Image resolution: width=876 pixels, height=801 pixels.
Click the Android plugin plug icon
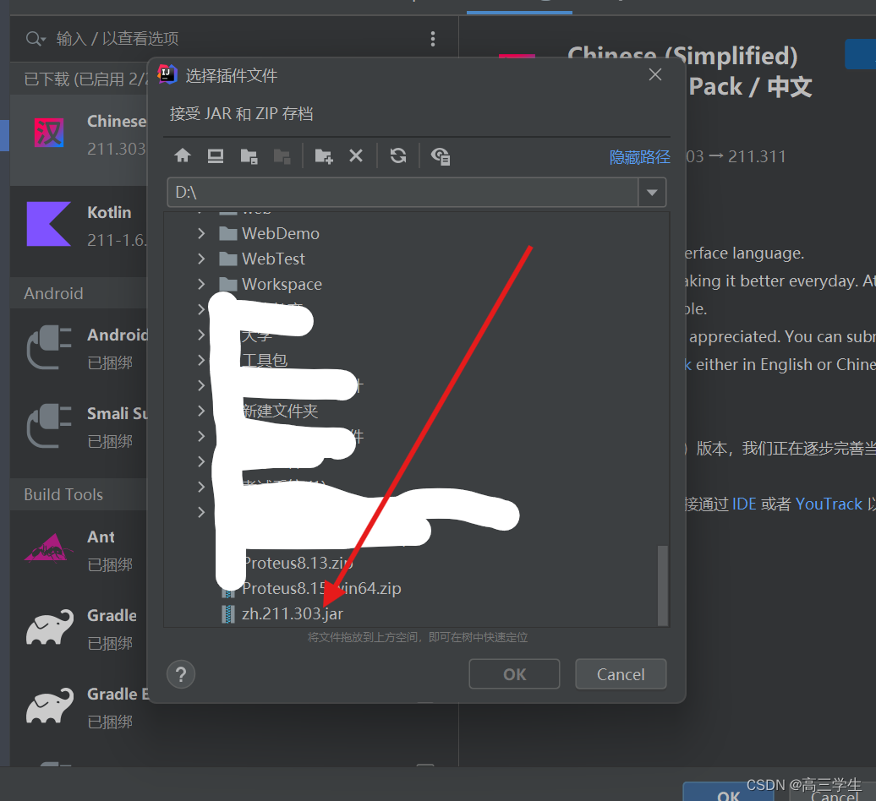[x=48, y=346]
